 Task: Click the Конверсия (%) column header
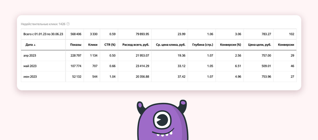point(230,45)
